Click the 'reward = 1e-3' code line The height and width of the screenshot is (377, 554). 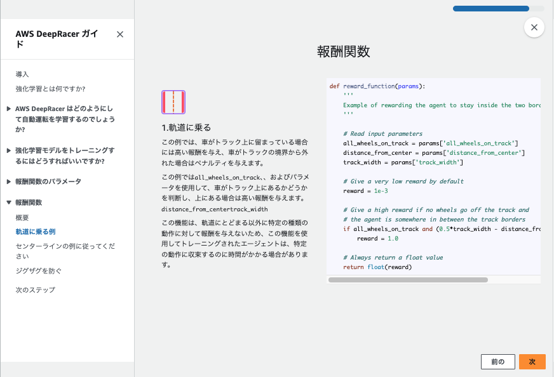pos(365,191)
